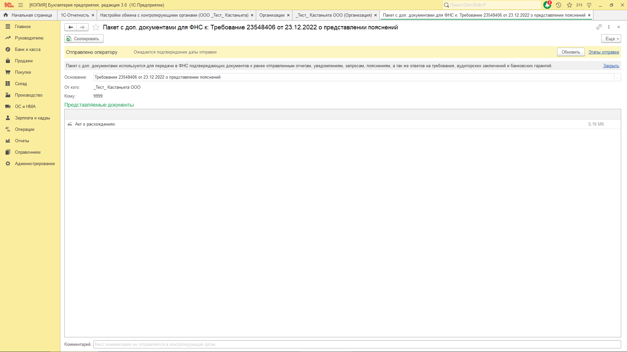Open the main hamburger menu
This screenshot has width=627, height=352.
click(21, 5)
